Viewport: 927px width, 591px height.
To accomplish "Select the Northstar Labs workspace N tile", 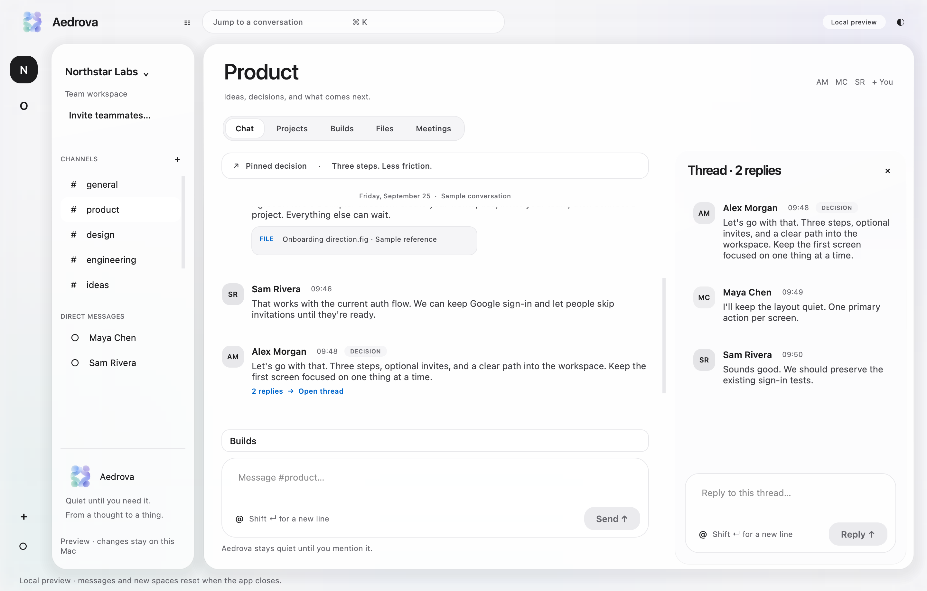I will (24, 70).
